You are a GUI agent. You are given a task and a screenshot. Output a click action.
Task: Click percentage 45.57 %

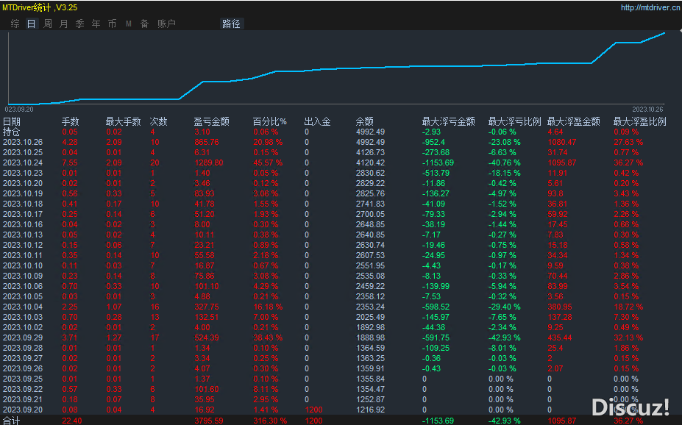click(x=268, y=162)
